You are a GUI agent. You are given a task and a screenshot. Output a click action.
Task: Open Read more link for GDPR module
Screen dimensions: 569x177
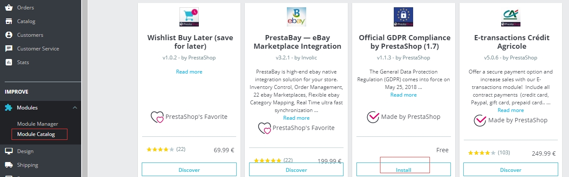point(403,94)
